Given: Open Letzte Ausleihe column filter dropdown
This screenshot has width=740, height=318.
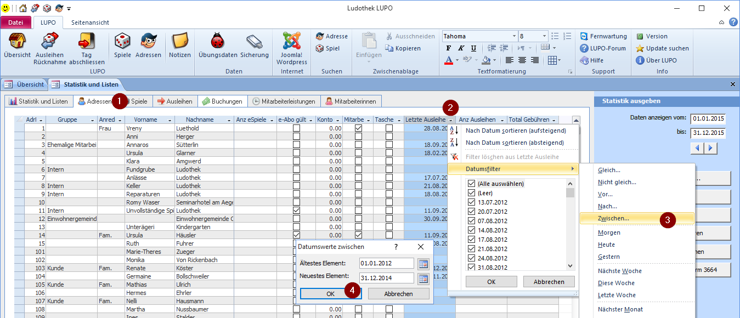Looking at the screenshot, I should click(451, 120).
